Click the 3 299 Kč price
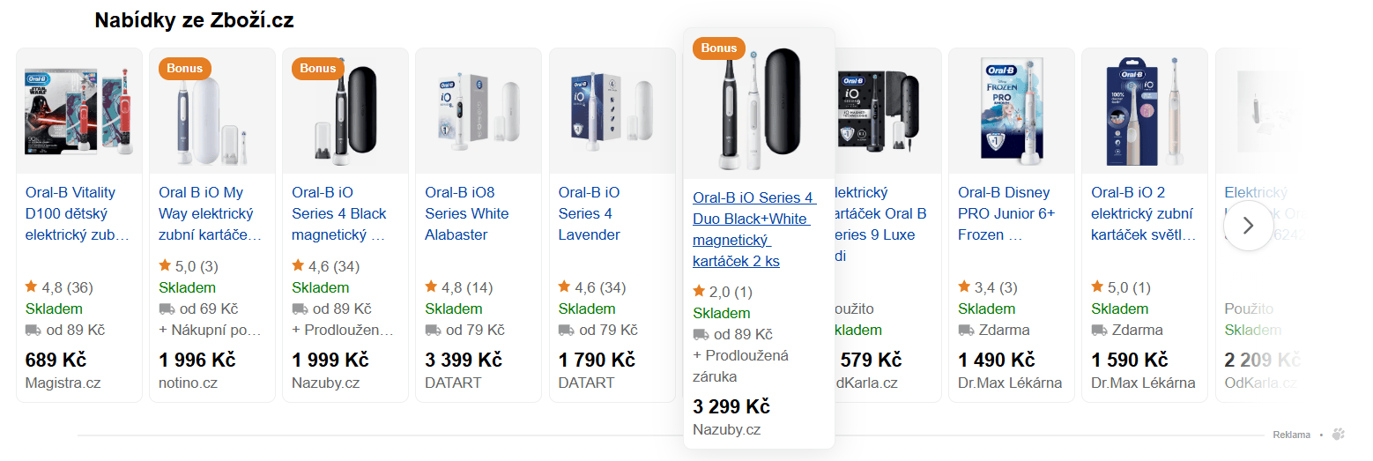The height and width of the screenshot is (461, 1373). tap(731, 406)
